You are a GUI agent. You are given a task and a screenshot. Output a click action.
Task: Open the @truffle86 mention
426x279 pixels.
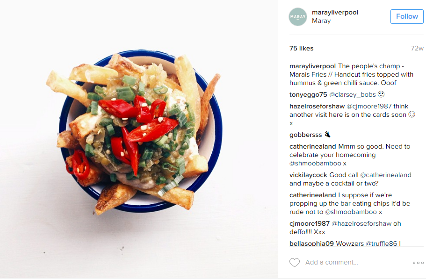click(381, 244)
